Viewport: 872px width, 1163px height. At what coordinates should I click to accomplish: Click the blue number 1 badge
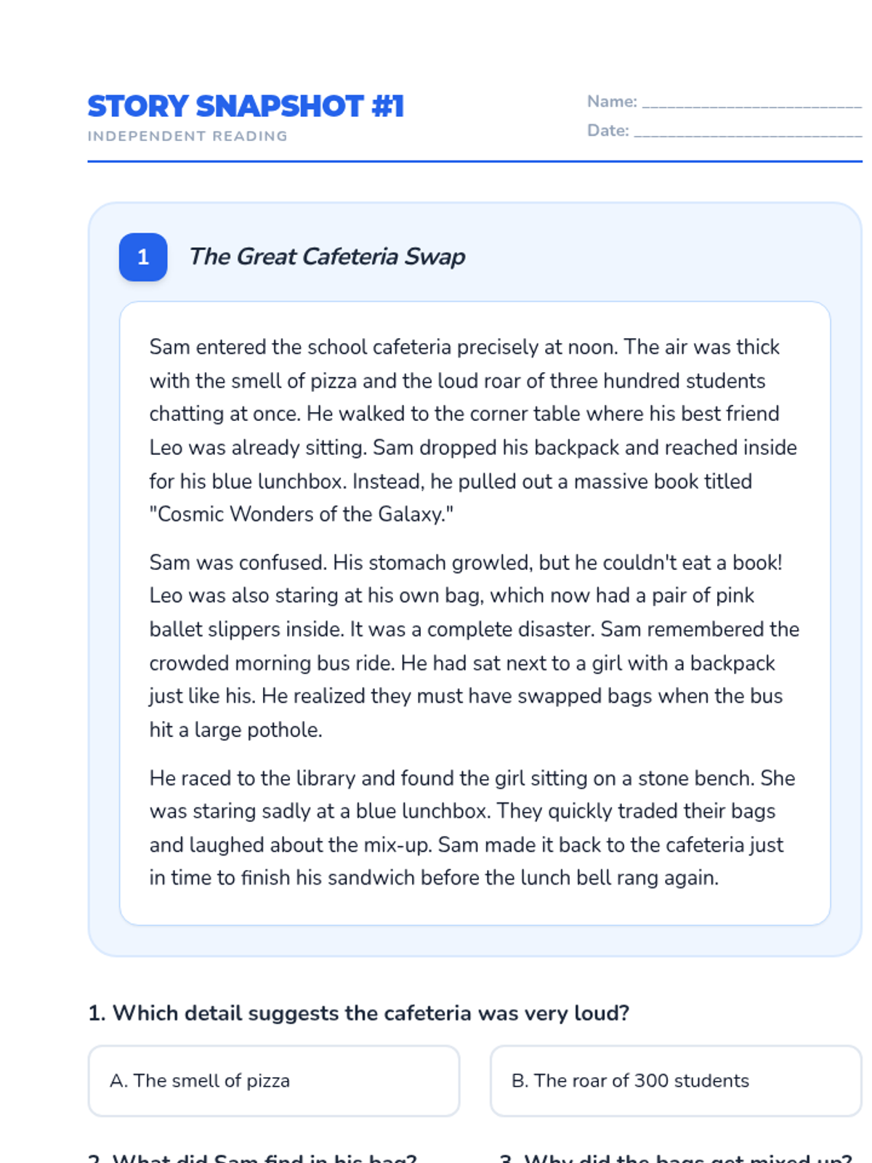(x=143, y=257)
